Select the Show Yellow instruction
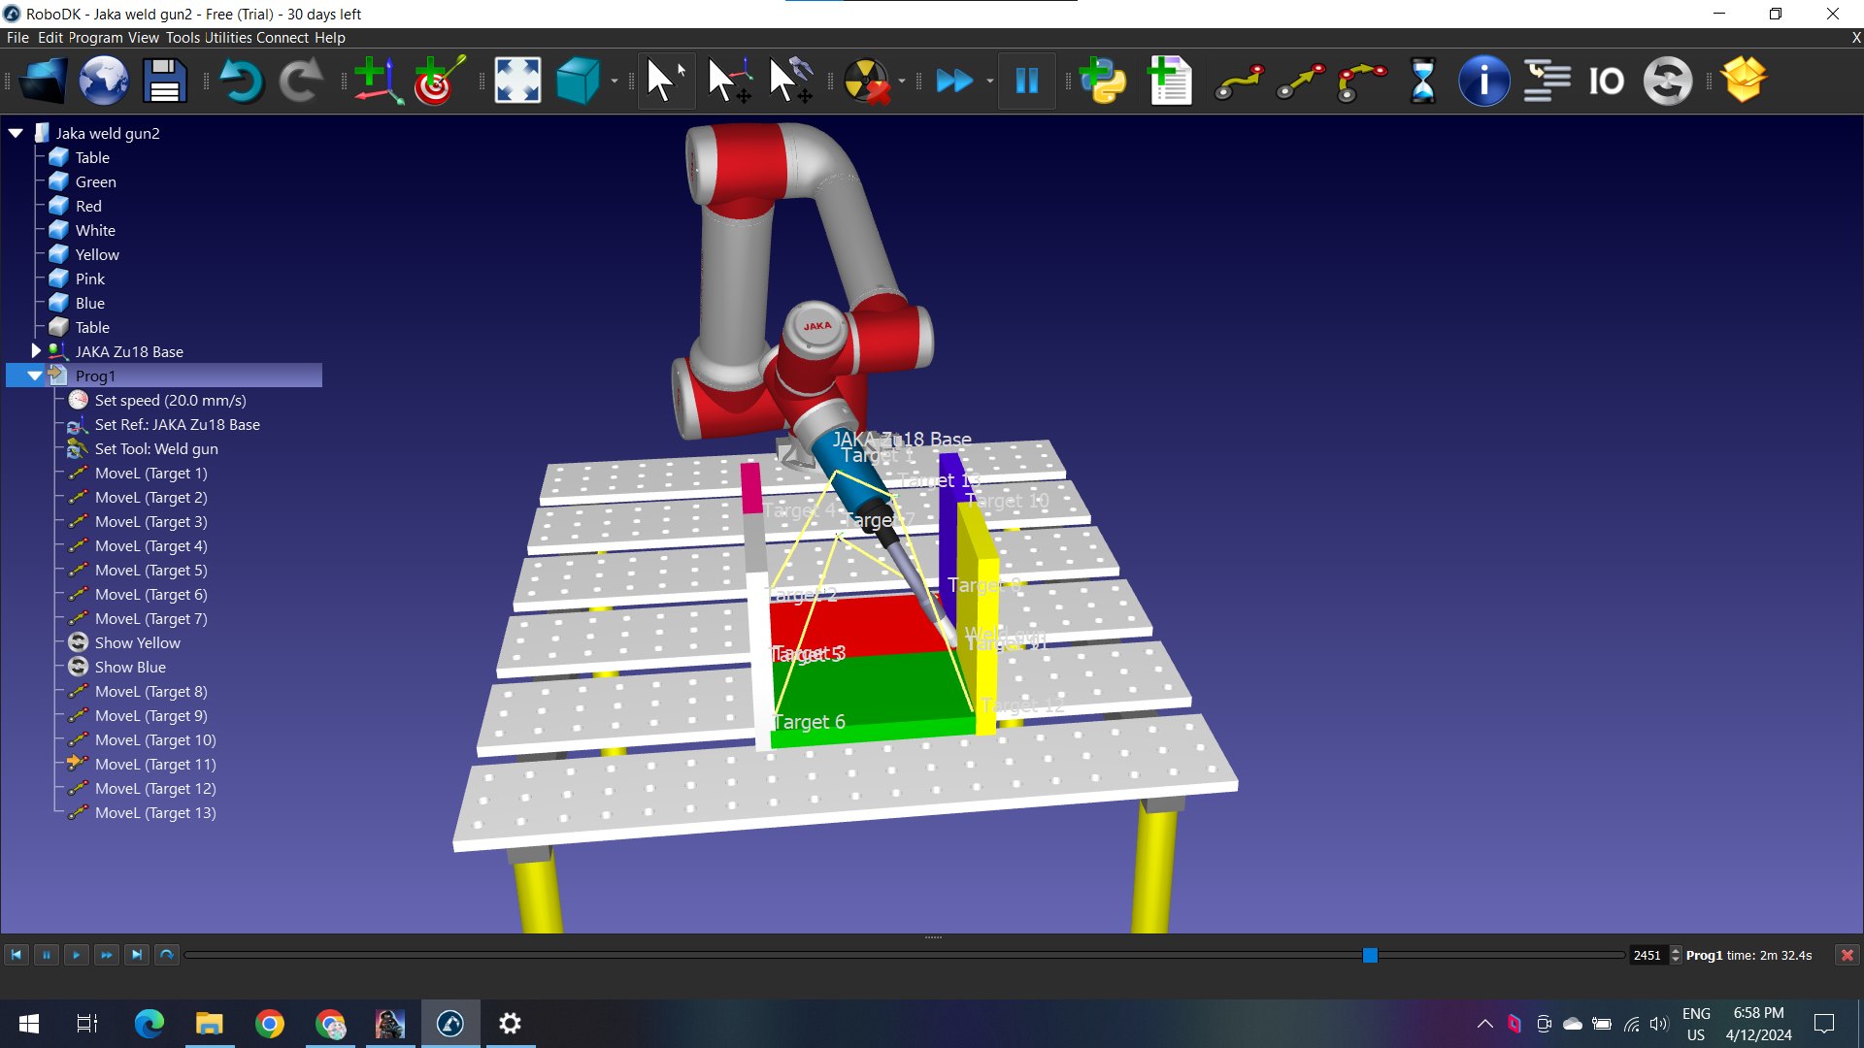 point(137,642)
